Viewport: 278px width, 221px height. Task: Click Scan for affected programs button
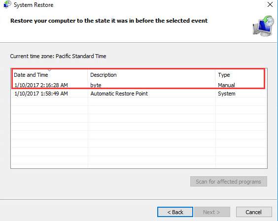[x=229, y=181]
